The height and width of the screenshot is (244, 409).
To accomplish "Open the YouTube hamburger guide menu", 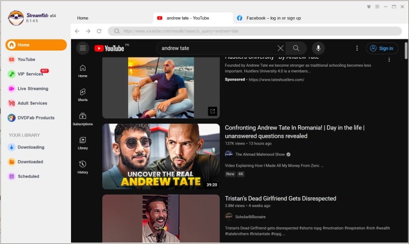I will [83, 48].
